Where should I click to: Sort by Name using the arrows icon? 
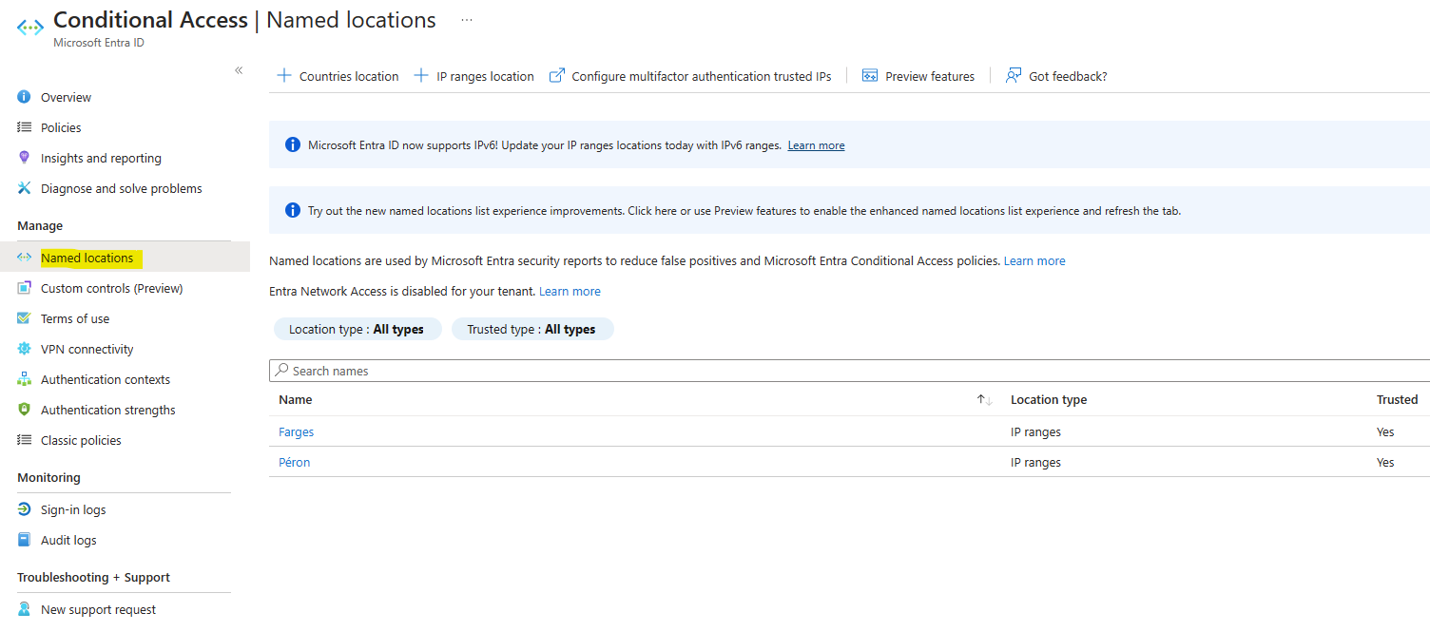coord(985,400)
